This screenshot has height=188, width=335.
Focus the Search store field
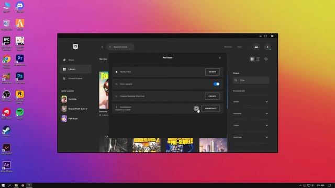coord(120,47)
